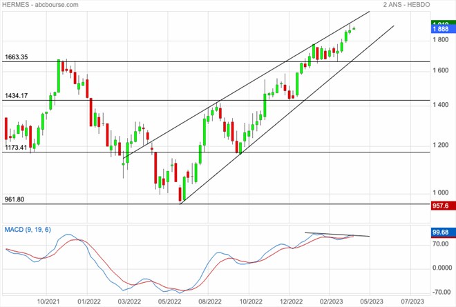Click the 70.00 MACD axis label
This screenshot has width=456, height=307.
pos(441,244)
